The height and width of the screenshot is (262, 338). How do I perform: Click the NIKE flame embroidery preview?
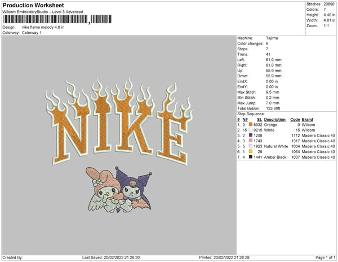(x=119, y=121)
